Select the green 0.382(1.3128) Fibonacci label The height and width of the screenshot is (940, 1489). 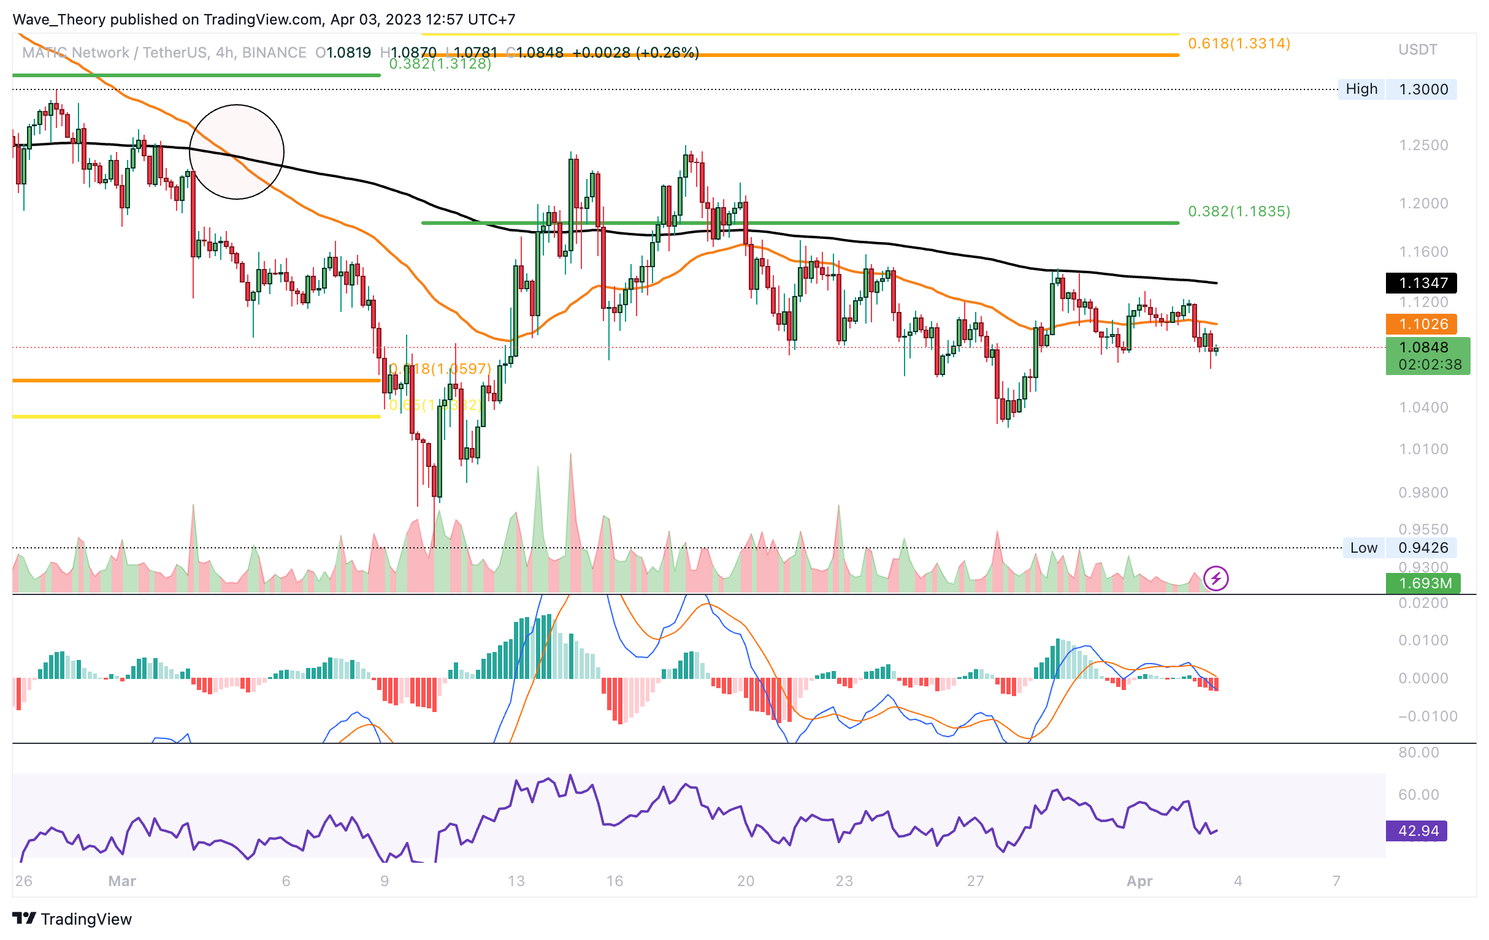click(x=440, y=64)
